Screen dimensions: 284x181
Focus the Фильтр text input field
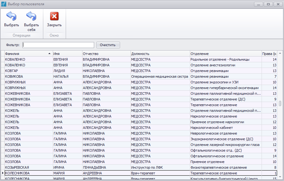[58, 45]
